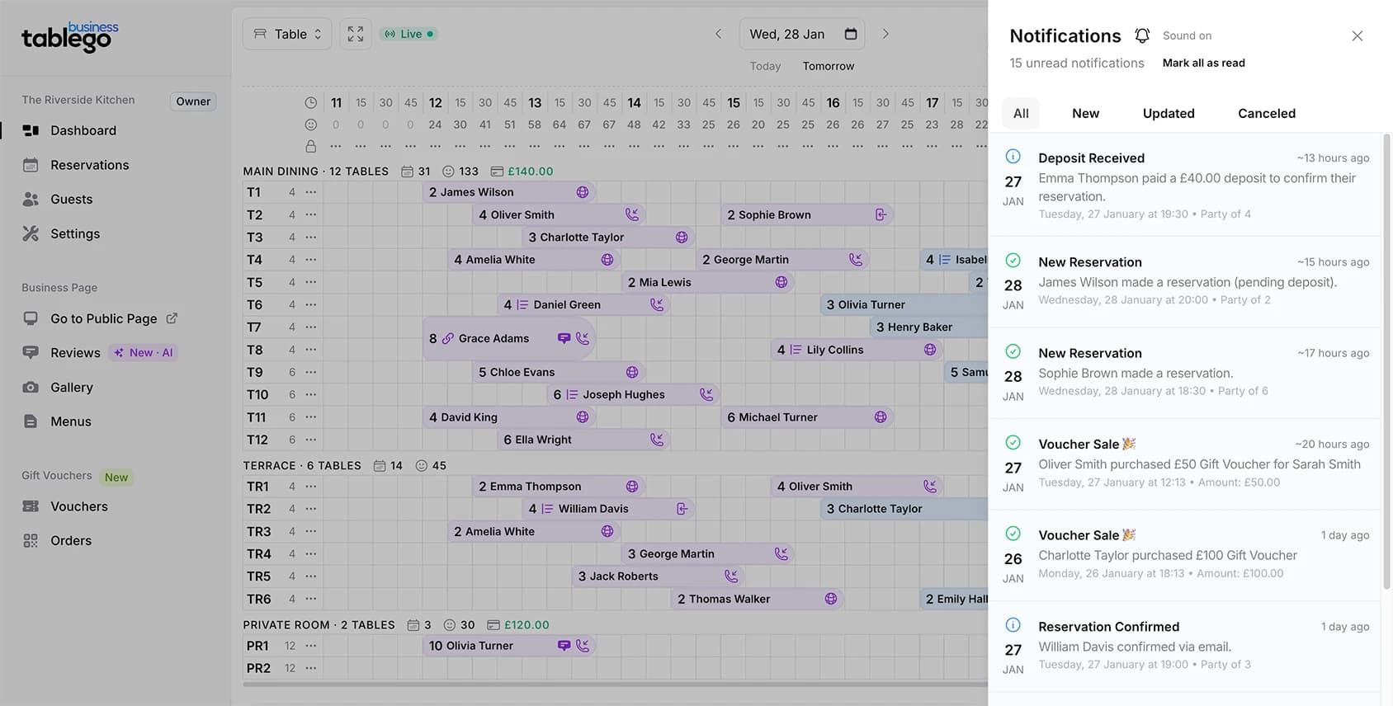
Task: Go to the previous day arrow
Action: point(718,34)
